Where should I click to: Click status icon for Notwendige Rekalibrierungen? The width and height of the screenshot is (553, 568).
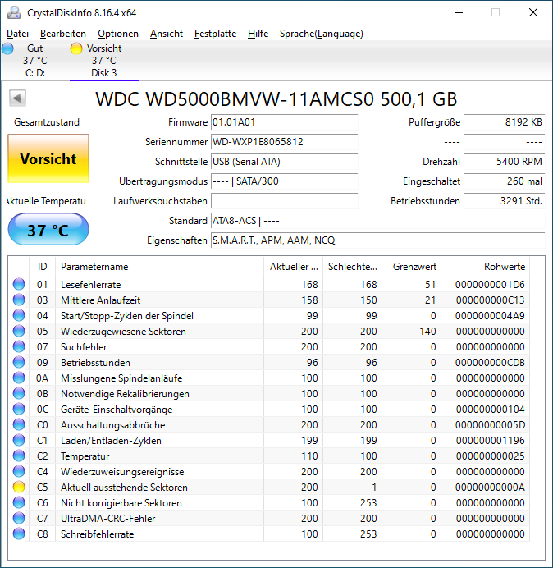pos(19,393)
